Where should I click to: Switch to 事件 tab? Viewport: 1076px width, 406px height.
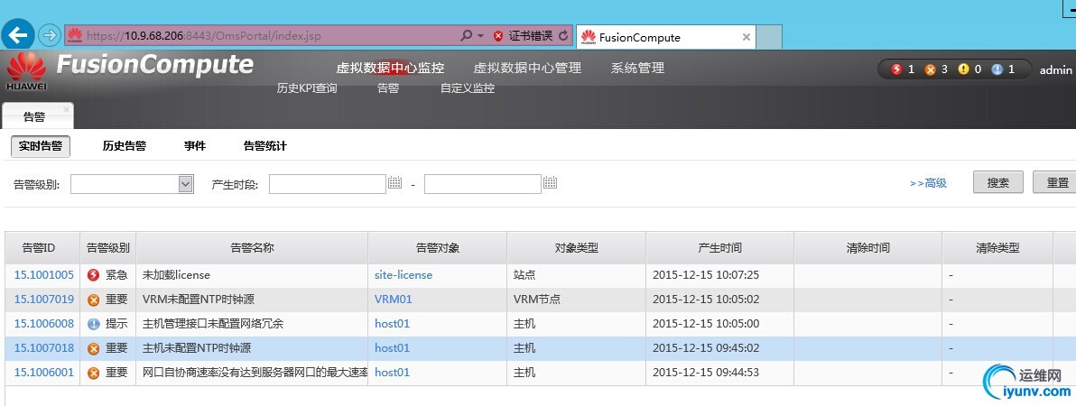tap(195, 146)
